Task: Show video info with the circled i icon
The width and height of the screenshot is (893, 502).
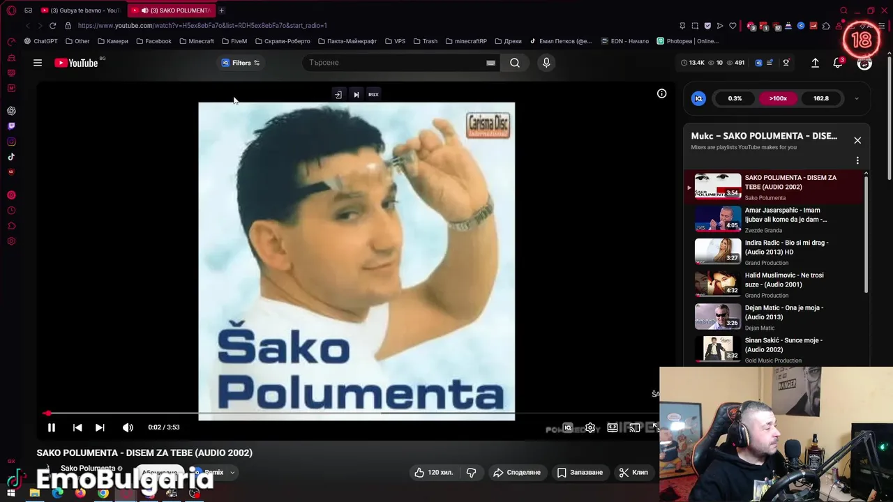Action: 661,93
